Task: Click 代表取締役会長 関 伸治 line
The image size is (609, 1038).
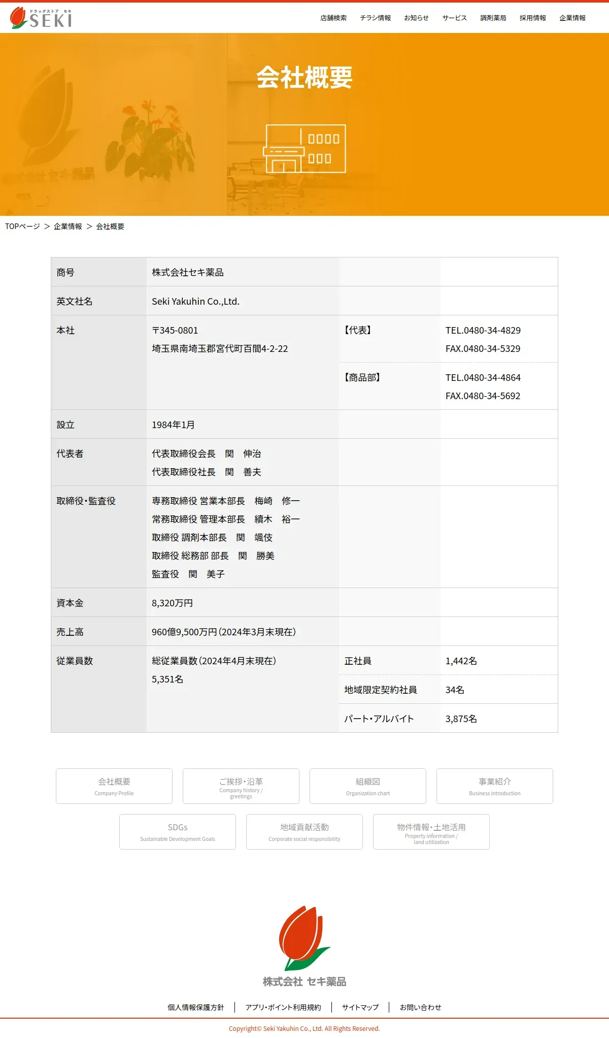Action: [207, 453]
